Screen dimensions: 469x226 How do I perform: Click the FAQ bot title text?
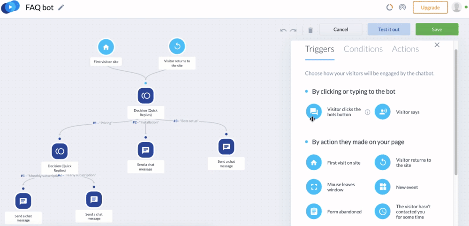(40, 7)
